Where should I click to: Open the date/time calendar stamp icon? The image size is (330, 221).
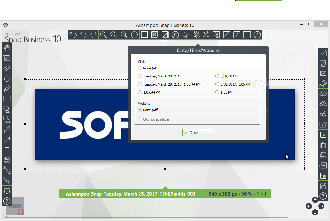click(x=196, y=35)
